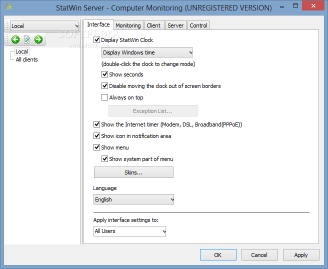
Task: Toggle Disable moving the clock out of screen borders
Action: click(104, 86)
